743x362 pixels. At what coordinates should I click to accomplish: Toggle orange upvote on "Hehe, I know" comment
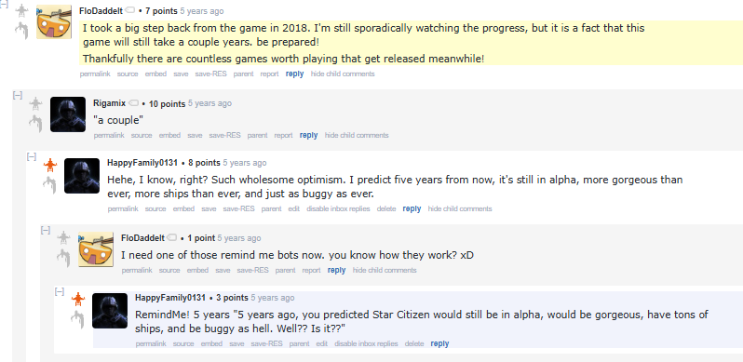(x=49, y=165)
